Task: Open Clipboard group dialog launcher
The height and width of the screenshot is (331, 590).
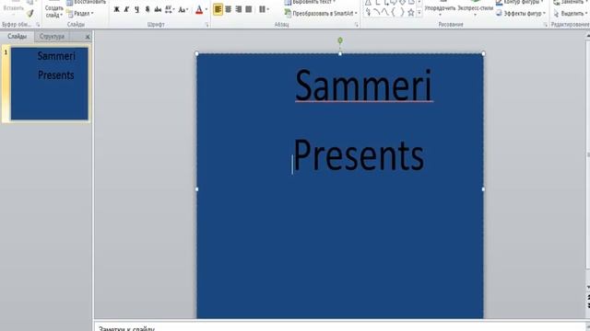Action: (x=38, y=25)
